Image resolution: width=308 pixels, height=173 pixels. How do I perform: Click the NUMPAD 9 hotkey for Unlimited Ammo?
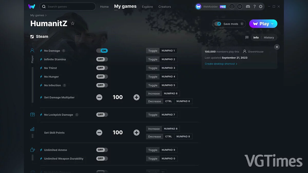(168, 150)
